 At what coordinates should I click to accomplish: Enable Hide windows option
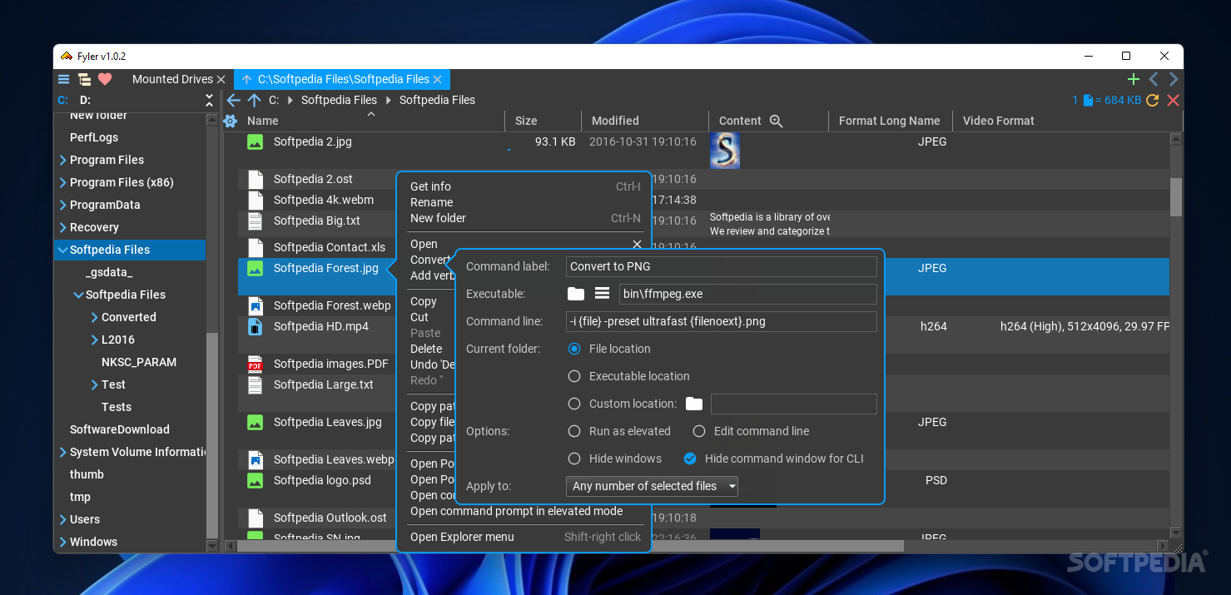point(574,459)
